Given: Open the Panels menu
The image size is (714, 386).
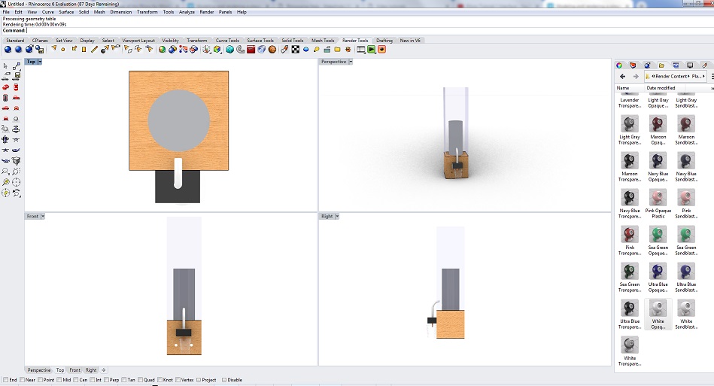Looking at the screenshot, I should [x=225, y=12].
